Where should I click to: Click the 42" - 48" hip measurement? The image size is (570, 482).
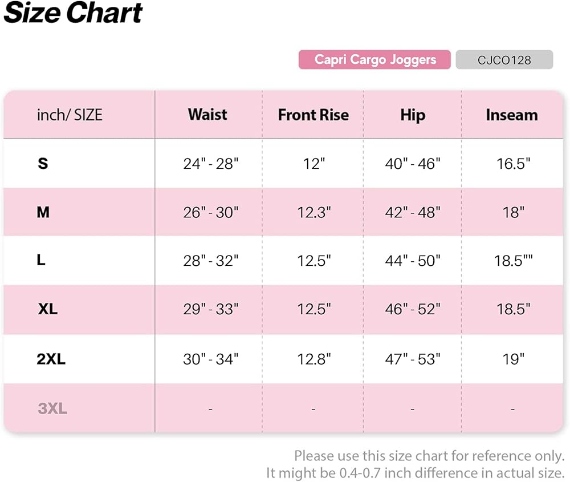pos(413,212)
